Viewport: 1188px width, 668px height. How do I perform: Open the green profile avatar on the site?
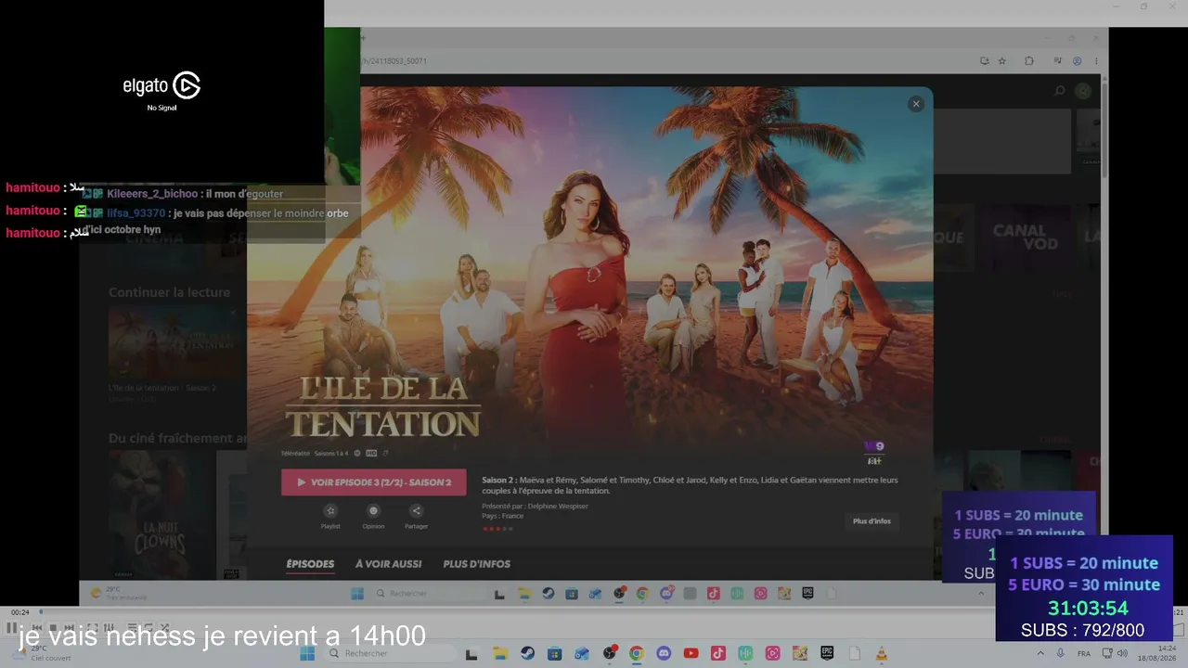1083,91
